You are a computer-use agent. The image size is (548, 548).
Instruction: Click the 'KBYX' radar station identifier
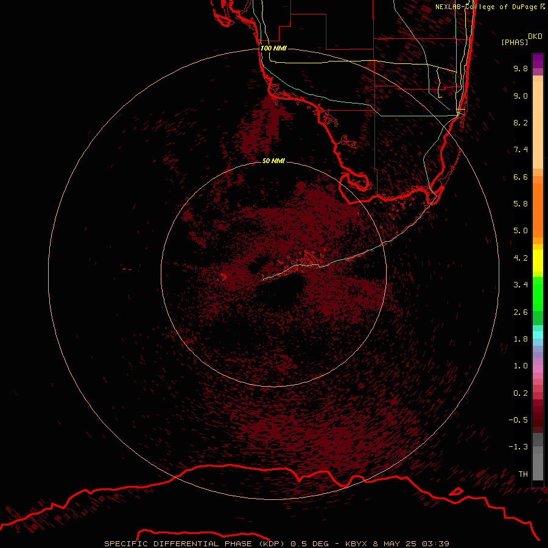(x=356, y=544)
